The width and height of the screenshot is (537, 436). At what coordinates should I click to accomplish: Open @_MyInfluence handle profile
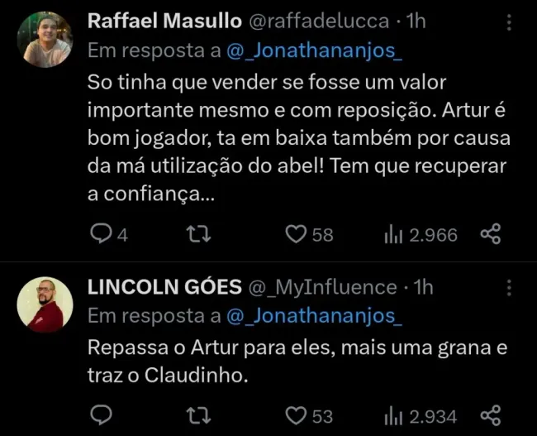click(x=323, y=287)
